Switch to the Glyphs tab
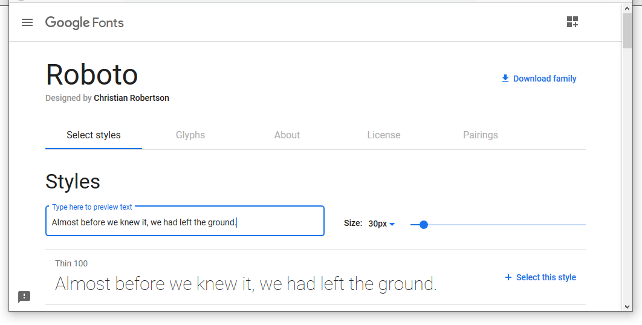 point(190,135)
